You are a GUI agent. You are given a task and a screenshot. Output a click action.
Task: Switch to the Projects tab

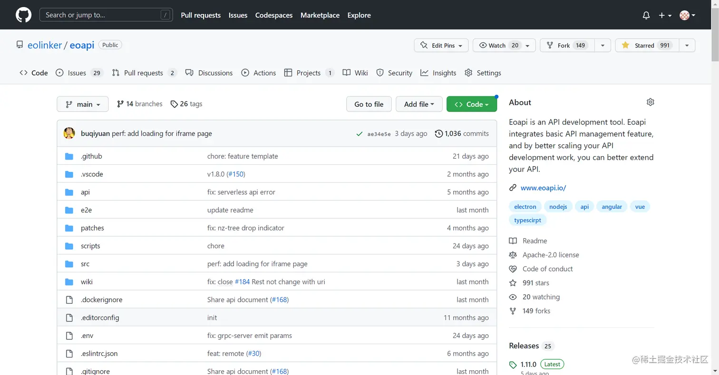[x=309, y=73]
